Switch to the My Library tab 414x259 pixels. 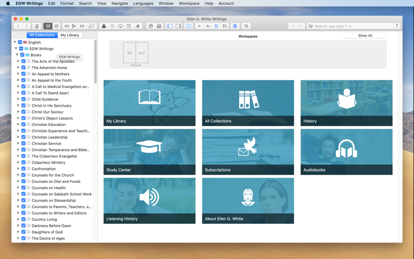(x=70, y=35)
